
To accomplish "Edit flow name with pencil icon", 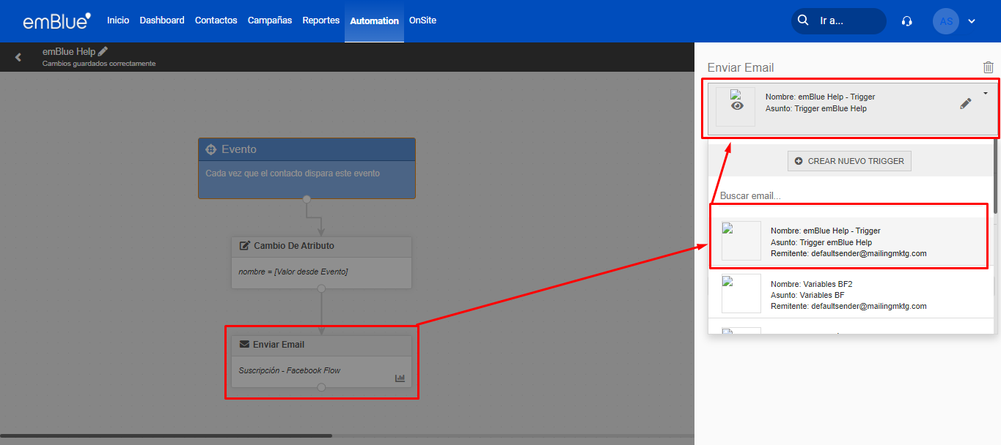I will click(x=103, y=51).
